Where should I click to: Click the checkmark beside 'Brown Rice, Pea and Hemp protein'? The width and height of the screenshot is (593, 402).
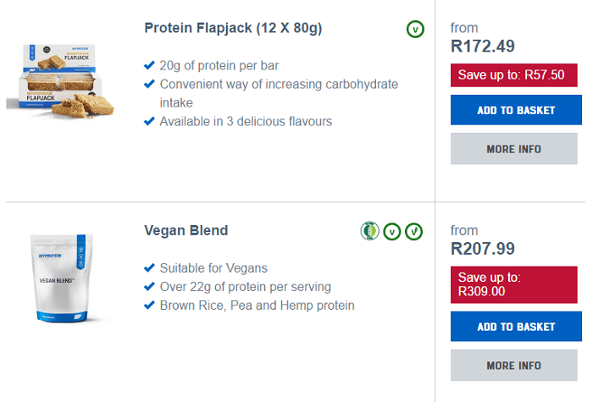coord(150,306)
